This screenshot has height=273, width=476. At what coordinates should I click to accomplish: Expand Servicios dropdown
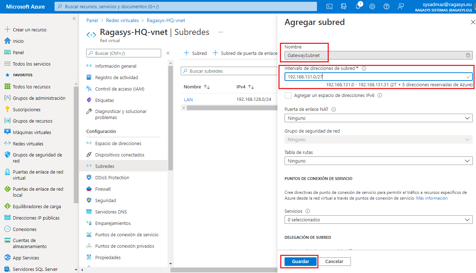(x=379, y=220)
